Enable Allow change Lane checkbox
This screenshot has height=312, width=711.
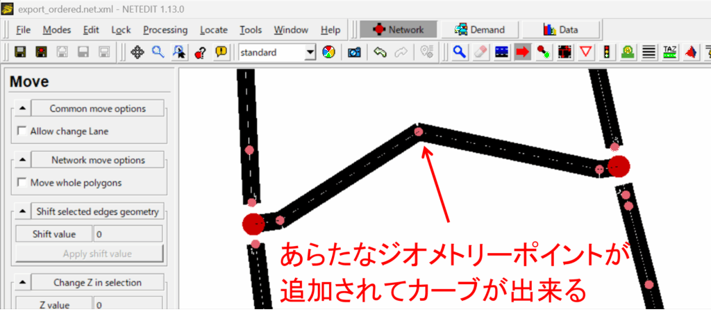[21, 131]
